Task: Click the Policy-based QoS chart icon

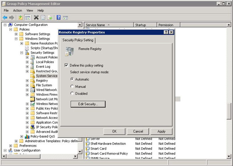Action: pos(27,136)
